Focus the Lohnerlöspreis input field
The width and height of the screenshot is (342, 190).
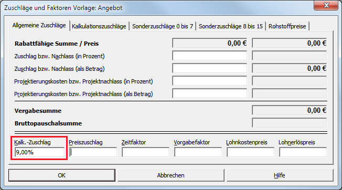pos(303,152)
